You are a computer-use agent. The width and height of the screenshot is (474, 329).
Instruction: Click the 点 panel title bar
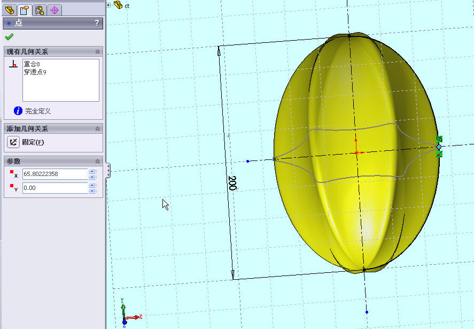point(53,23)
